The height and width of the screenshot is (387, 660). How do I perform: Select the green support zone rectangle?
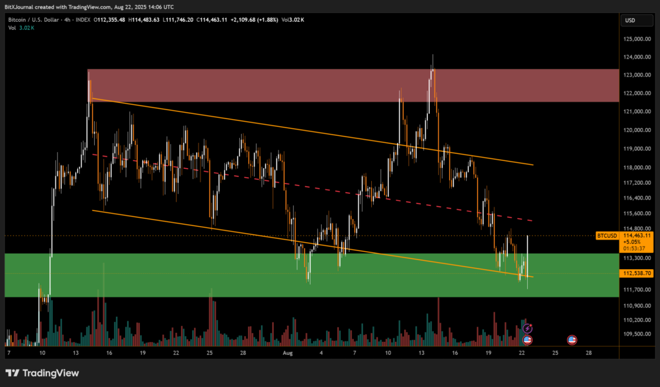193,283
